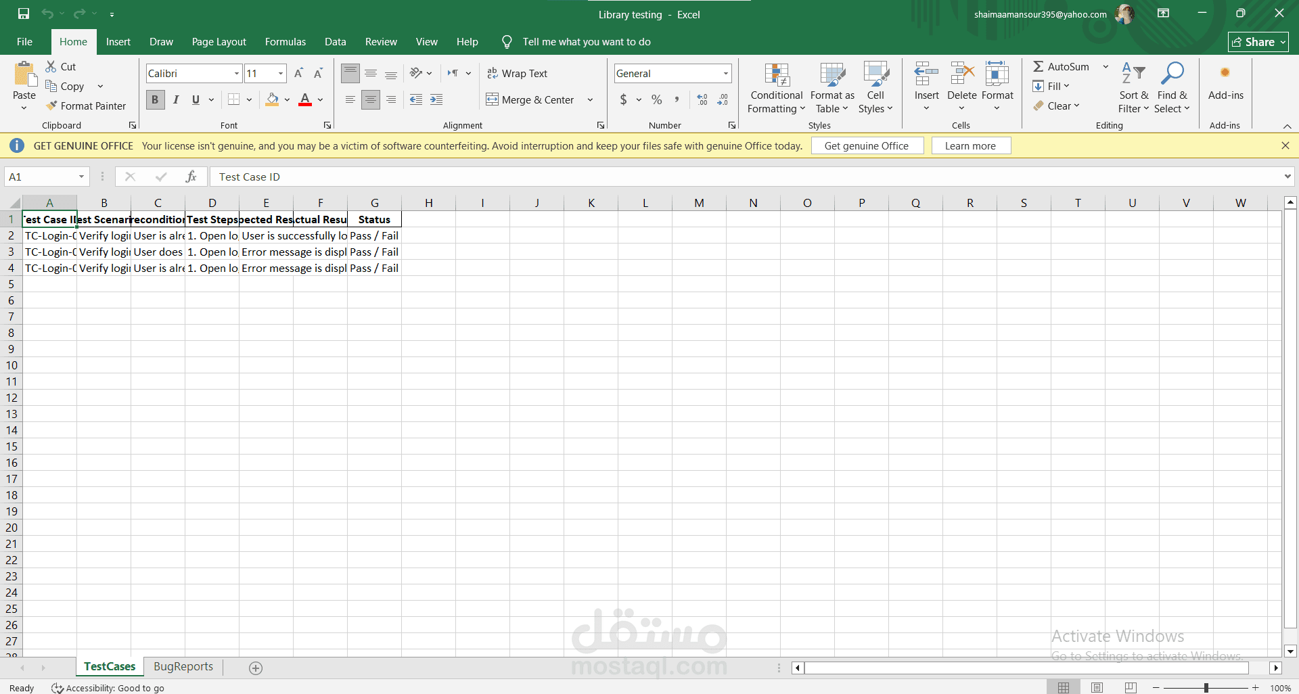Click the Insert Function fx icon
The width and height of the screenshot is (1299, 694).
tap(191, 177)
